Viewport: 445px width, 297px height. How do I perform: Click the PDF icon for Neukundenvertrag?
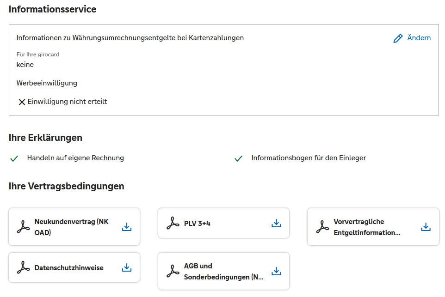[24, 227]
